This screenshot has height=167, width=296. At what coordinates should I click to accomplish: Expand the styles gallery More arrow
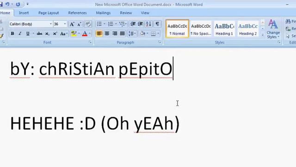click(263, 35)
